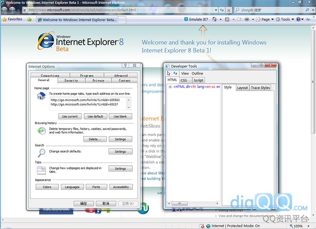Image resolution: width=316 pixels, height=229 pixels.
Task: Click the Languages button
Action: tap(72, 187)
